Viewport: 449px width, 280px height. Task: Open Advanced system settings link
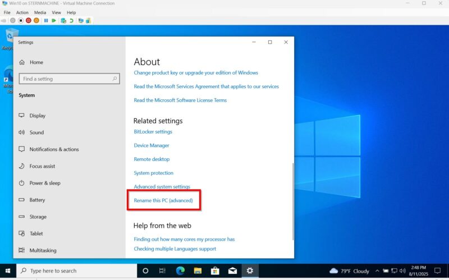(x=162, y=187)
